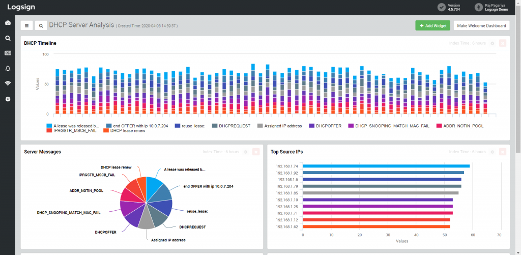Toggle 'DHCP lease renew' legend item

[x=123, y=131]
